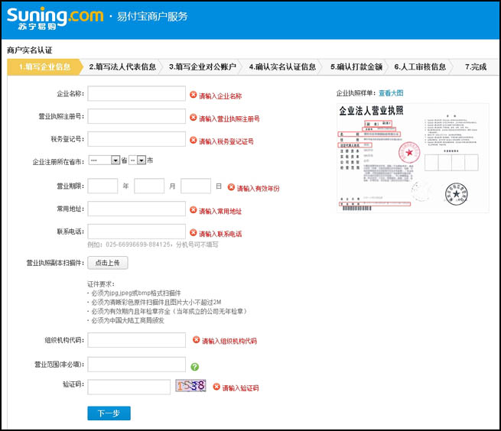The height and width of the screenshot is (431, 501).
Task: Click the red error icon beside 验证码
Action: [x=216, y=387]
